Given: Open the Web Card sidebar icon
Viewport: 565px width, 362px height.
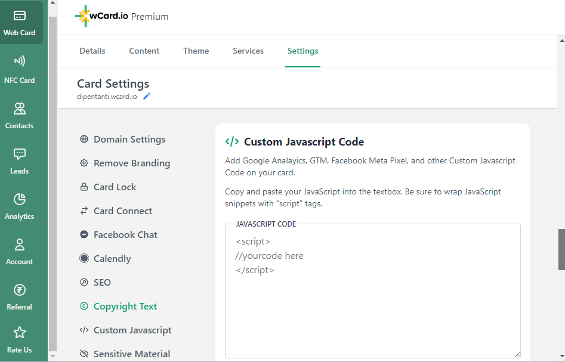Looking at the screenshot, I should tap(20, 16).
